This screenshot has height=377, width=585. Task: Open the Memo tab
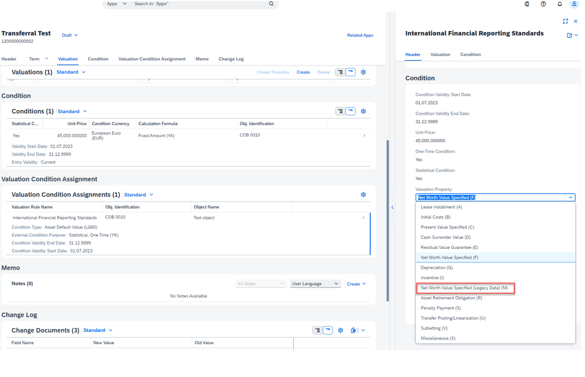(202, 59)
